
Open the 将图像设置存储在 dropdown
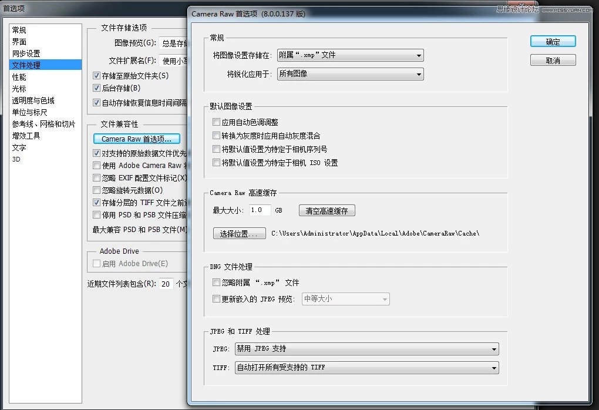click(x=351, y=55)
